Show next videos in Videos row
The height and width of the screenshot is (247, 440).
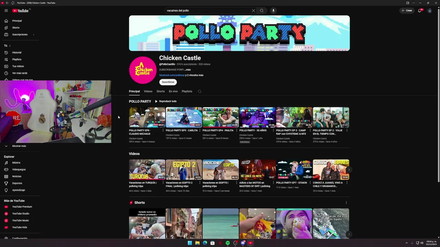click(349, 169)
